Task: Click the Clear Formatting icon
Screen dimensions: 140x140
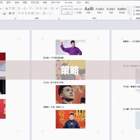Action: 7,9
